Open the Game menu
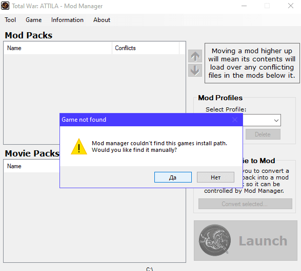The width and height of the screenshot is (301, 271). coord(34,20)
